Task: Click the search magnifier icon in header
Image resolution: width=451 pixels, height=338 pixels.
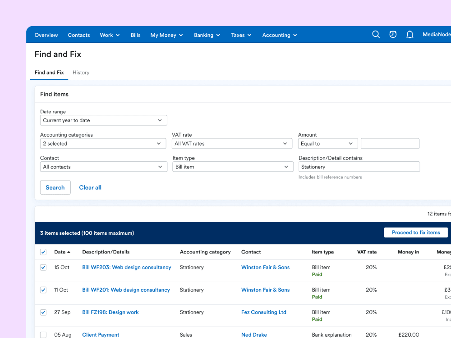Action: pos(376,35)
